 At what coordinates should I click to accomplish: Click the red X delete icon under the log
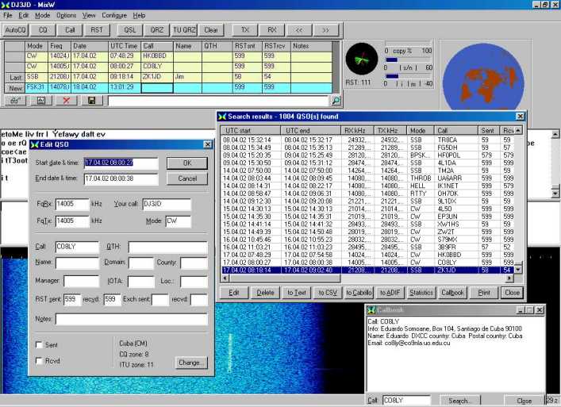tap(67, 101)
